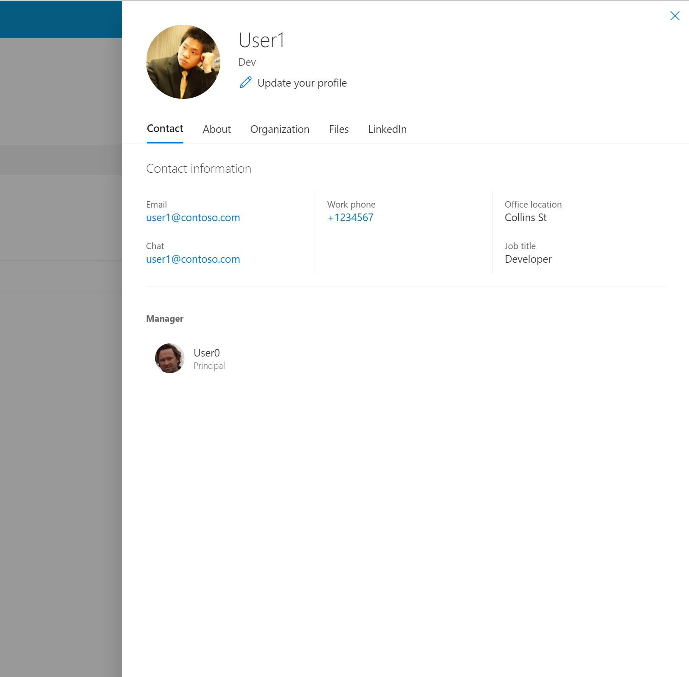The width and height of the screenshot is (689, 677).
Task: Click the pencil edit icon
Action: (x=245, y=82)
